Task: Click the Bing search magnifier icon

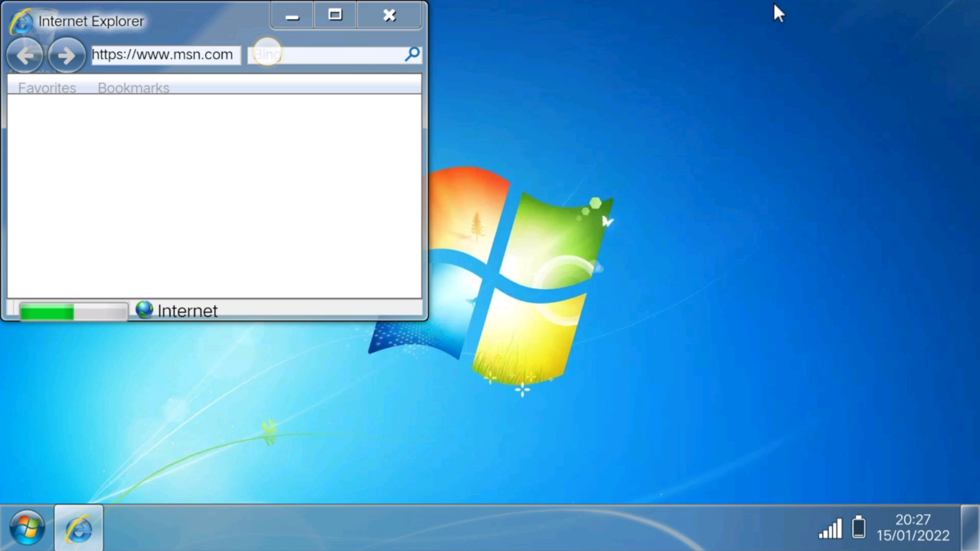Action: (x=412, y=54)
